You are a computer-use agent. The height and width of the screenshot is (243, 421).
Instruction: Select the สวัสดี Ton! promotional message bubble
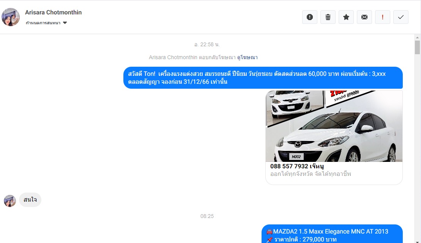(263, 78)
